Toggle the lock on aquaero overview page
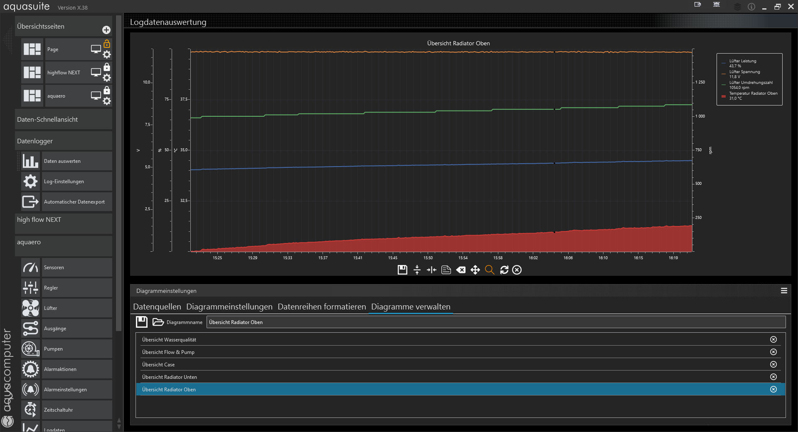 pyautogui.click(x=107, y=91)
